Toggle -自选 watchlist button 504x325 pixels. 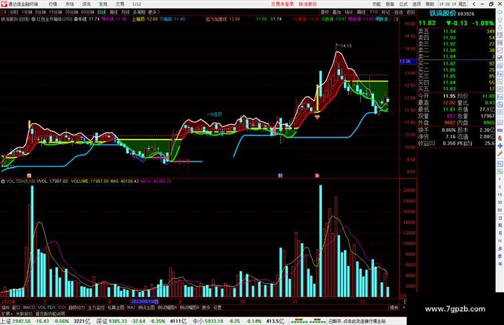click(398, 12)
